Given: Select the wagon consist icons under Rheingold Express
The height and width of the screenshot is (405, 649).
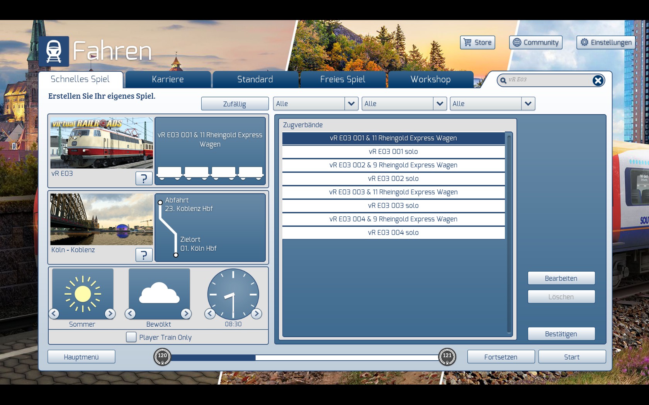Looking at the screenshot, I should tap(210, 173).
